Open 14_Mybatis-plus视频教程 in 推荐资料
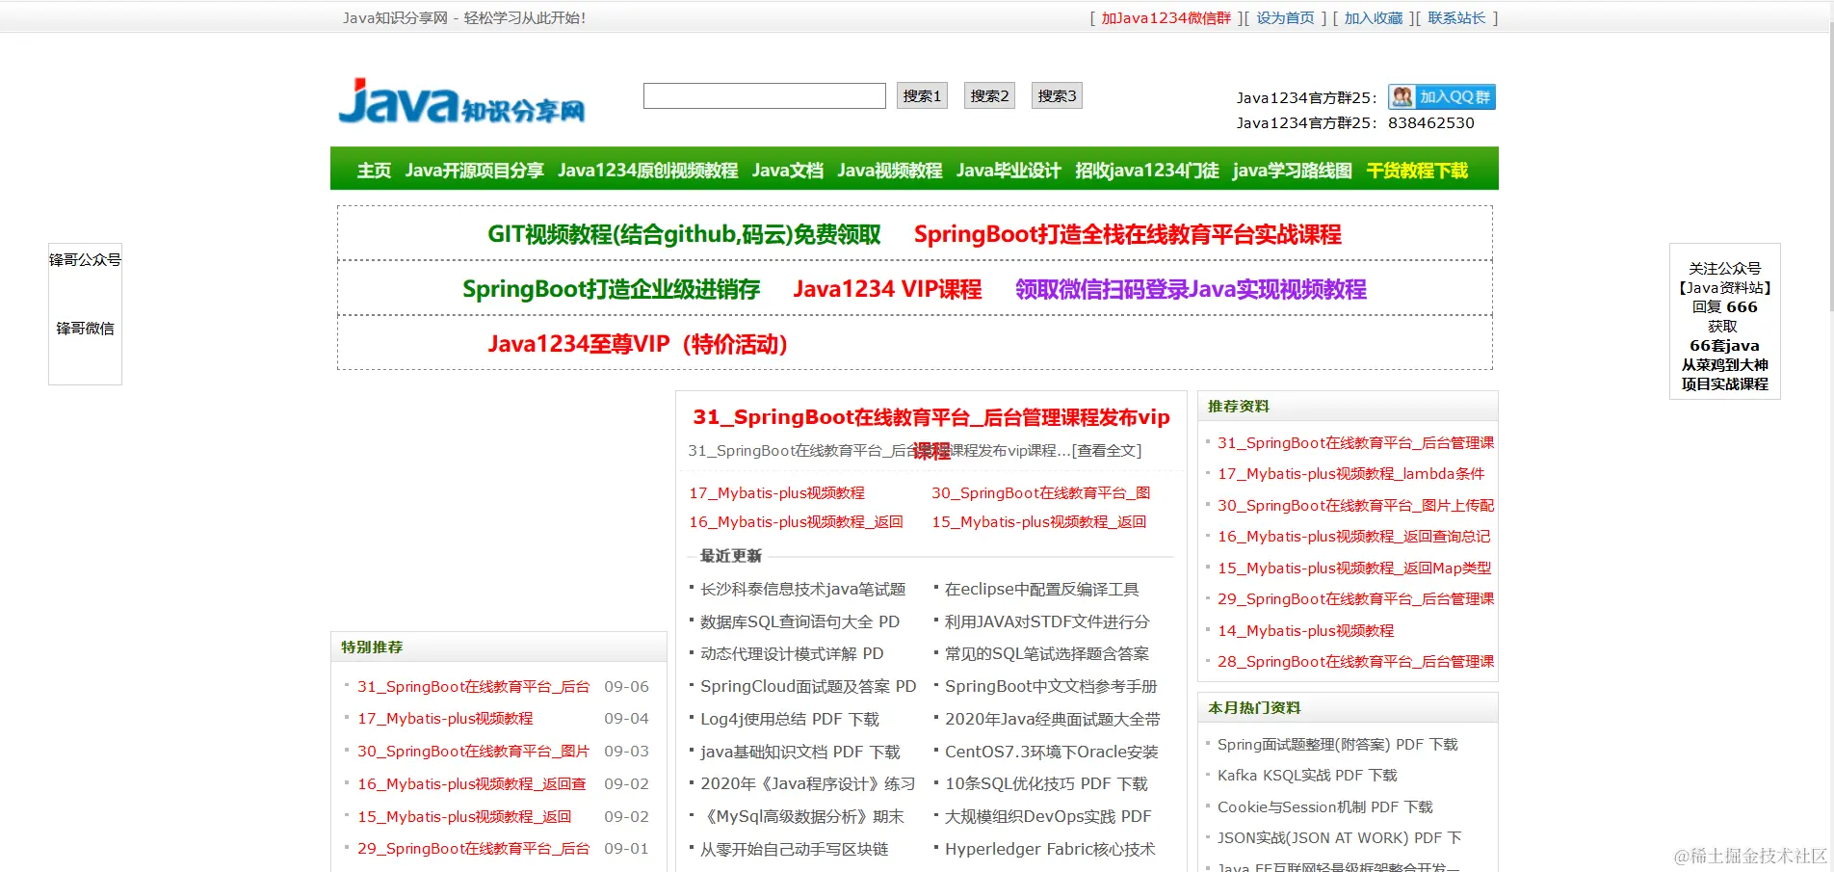Image resolution: width=1834 pixels, height=872 pixels. click(x=1305, y=630)
